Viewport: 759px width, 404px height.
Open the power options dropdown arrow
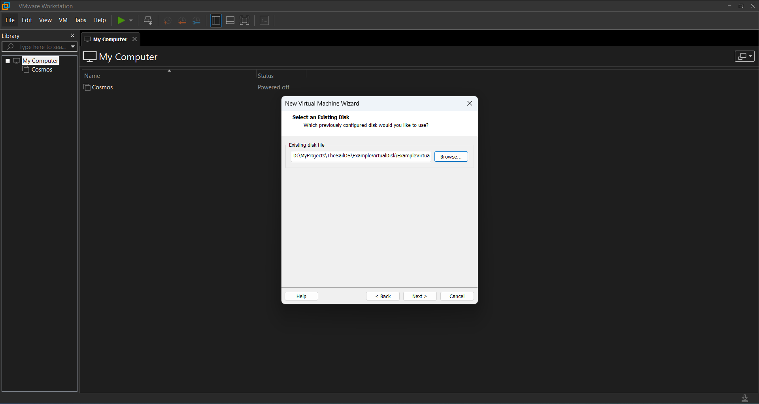(131, 20)
